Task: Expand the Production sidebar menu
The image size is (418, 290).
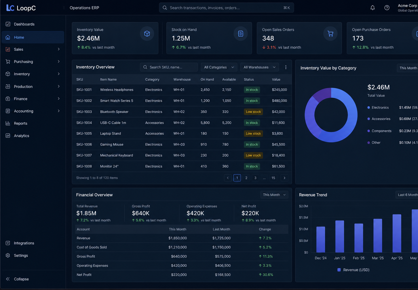Action: (x=59, y=86)
